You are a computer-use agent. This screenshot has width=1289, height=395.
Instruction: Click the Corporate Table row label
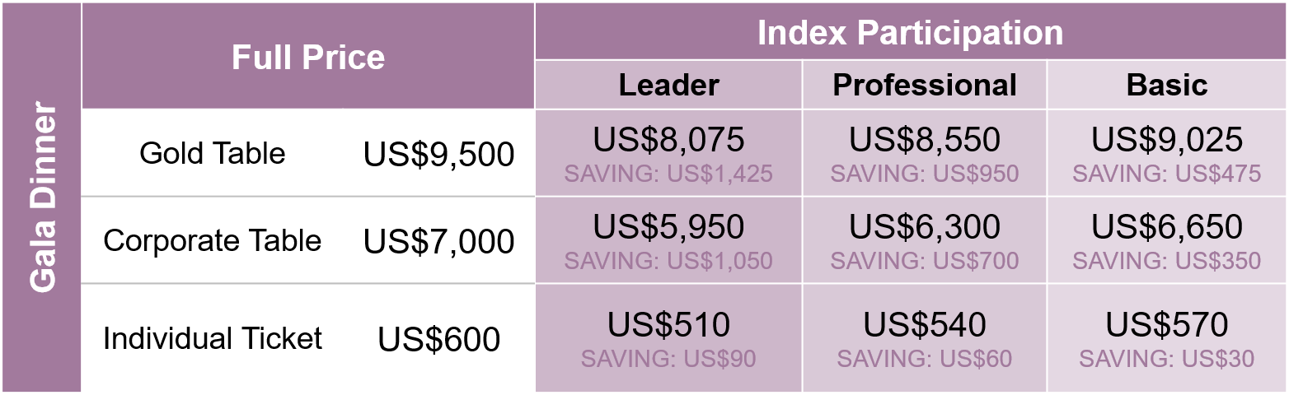[213, 240]
